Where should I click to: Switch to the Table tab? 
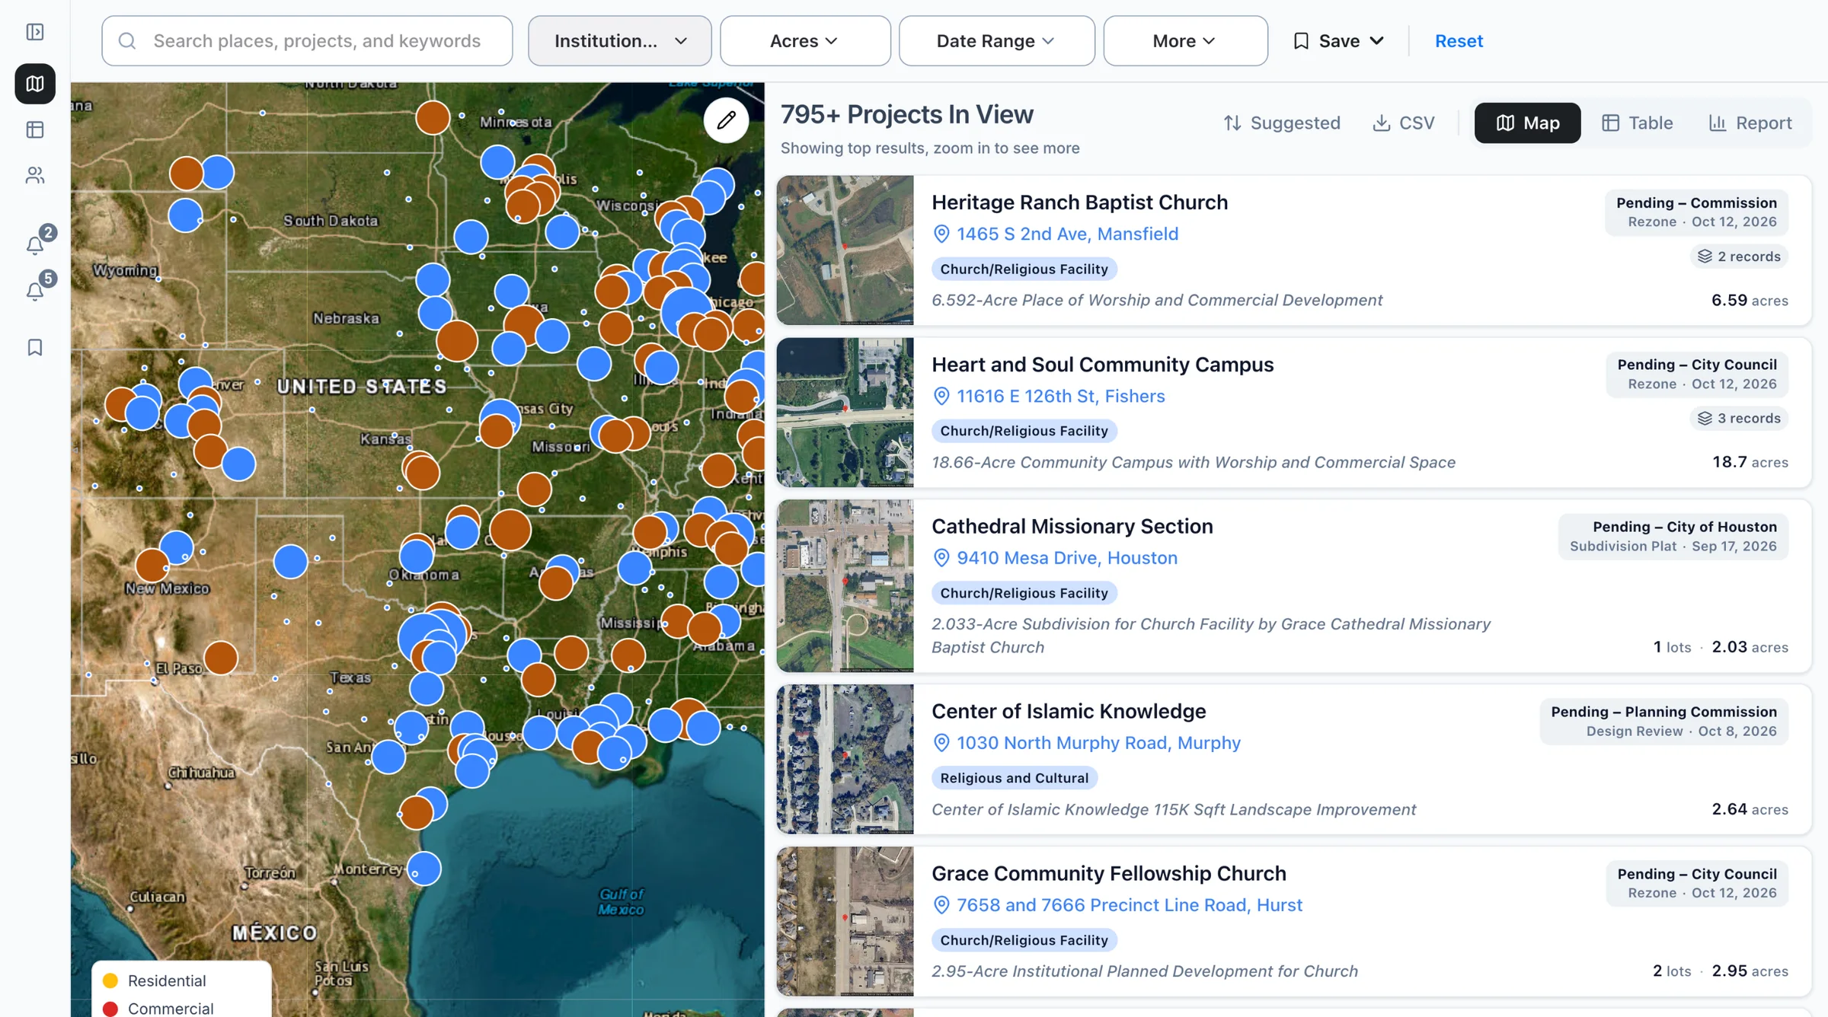(x=1637, y=123)
